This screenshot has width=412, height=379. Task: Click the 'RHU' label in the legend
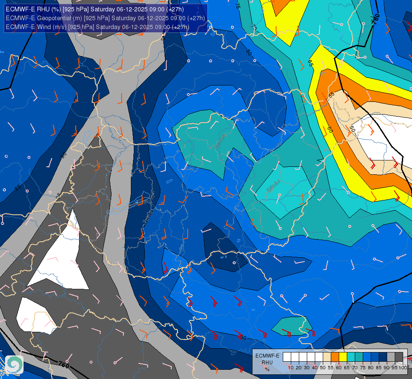click(267, 363)
